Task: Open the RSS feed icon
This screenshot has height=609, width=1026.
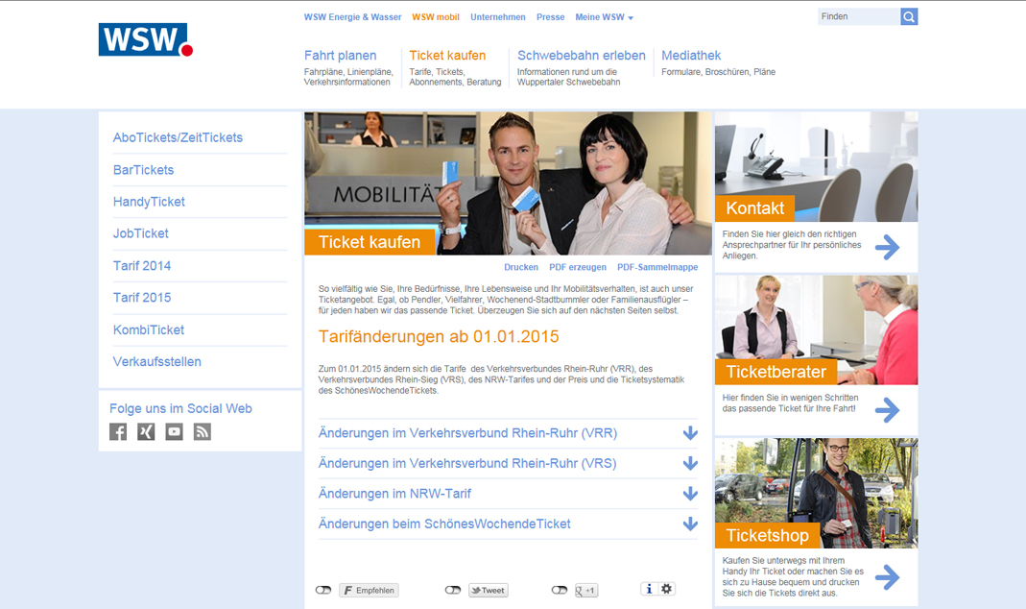Action: 203,431
